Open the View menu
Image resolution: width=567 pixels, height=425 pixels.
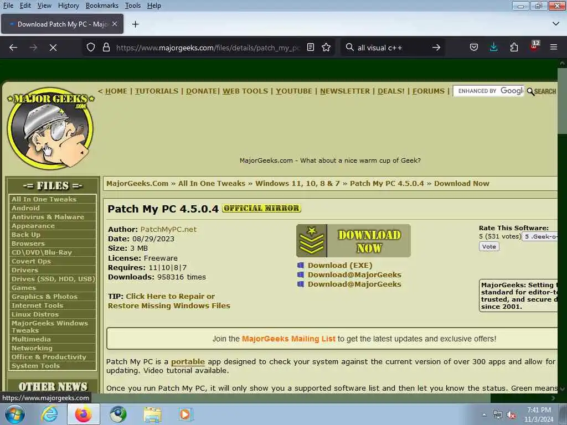[x=44, y=6]
